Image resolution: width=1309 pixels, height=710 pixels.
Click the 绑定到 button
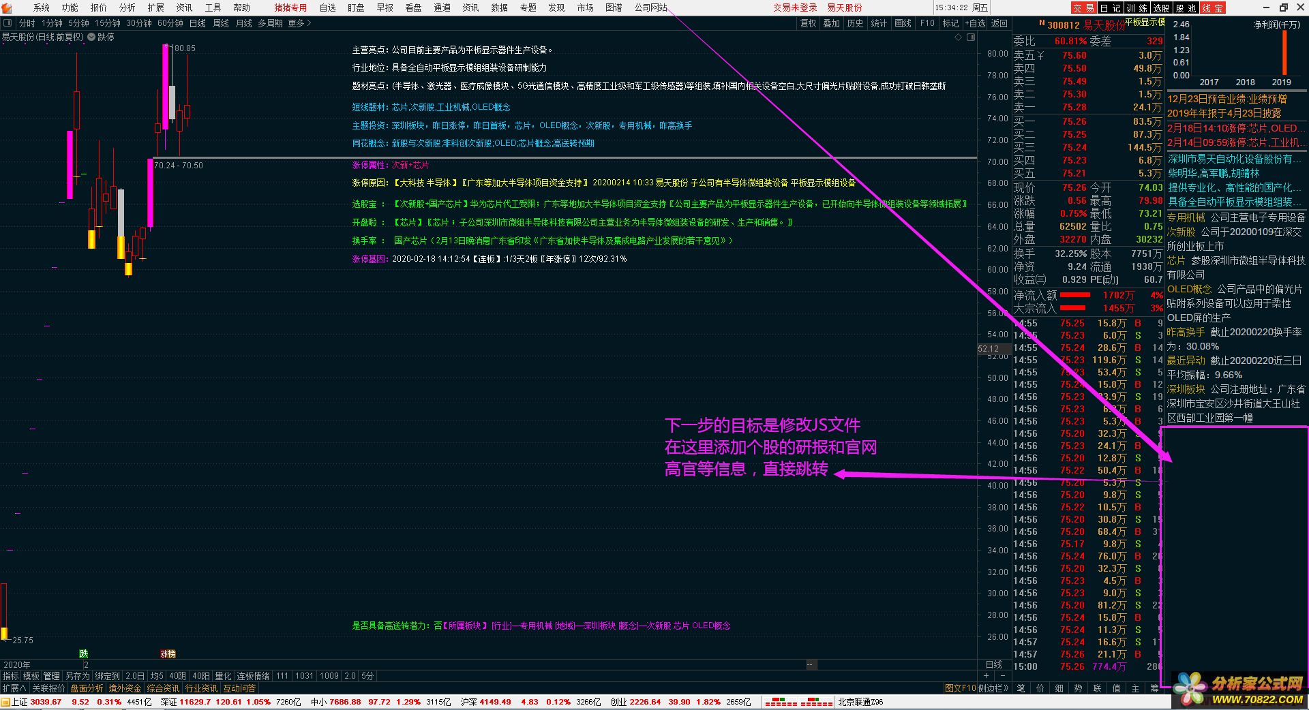[107, 676]
